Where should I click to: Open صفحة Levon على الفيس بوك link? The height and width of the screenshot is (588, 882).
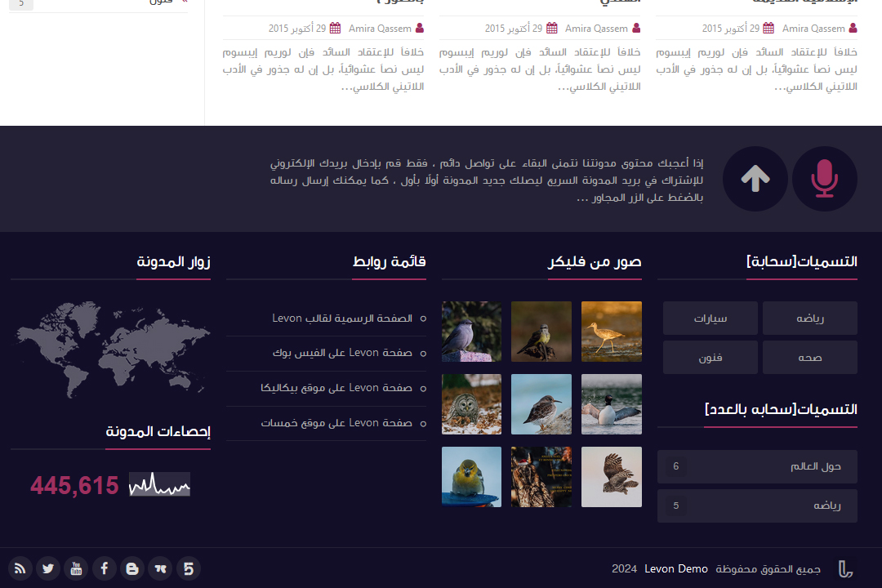[342, 353]
